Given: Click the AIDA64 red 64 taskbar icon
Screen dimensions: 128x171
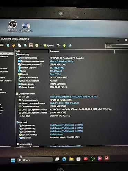Looking at the screenshot, I should 107,158.
